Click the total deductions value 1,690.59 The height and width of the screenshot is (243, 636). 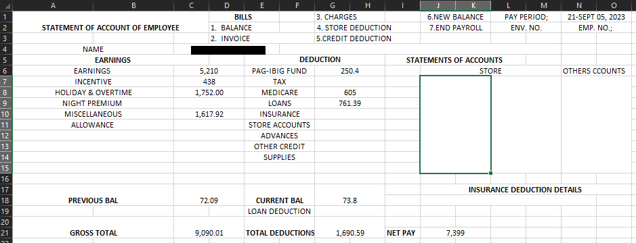click(x=349, y=232)
